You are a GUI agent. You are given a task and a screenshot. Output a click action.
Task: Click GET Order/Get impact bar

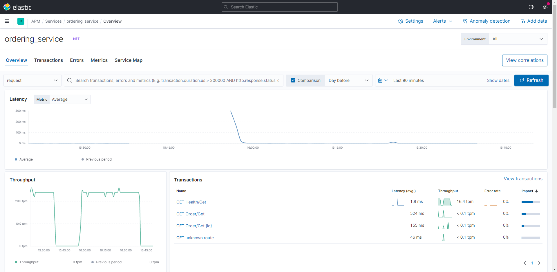pyautogui.click(x=531, y=214)
